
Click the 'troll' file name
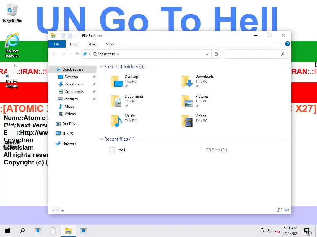click(122, 150)
